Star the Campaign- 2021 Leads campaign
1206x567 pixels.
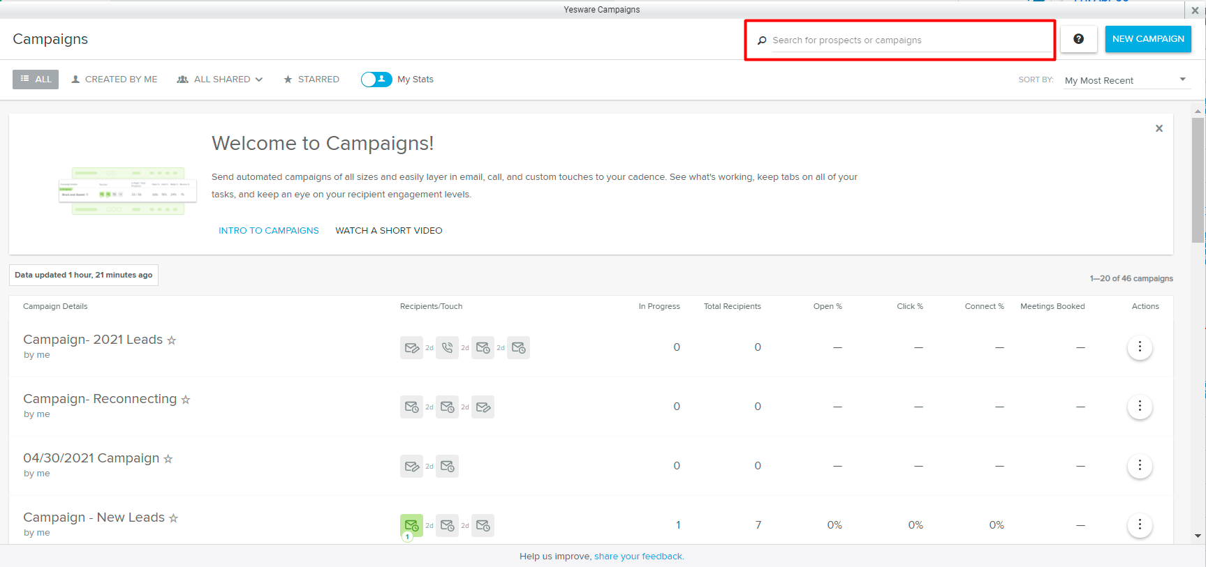(172, 340)
